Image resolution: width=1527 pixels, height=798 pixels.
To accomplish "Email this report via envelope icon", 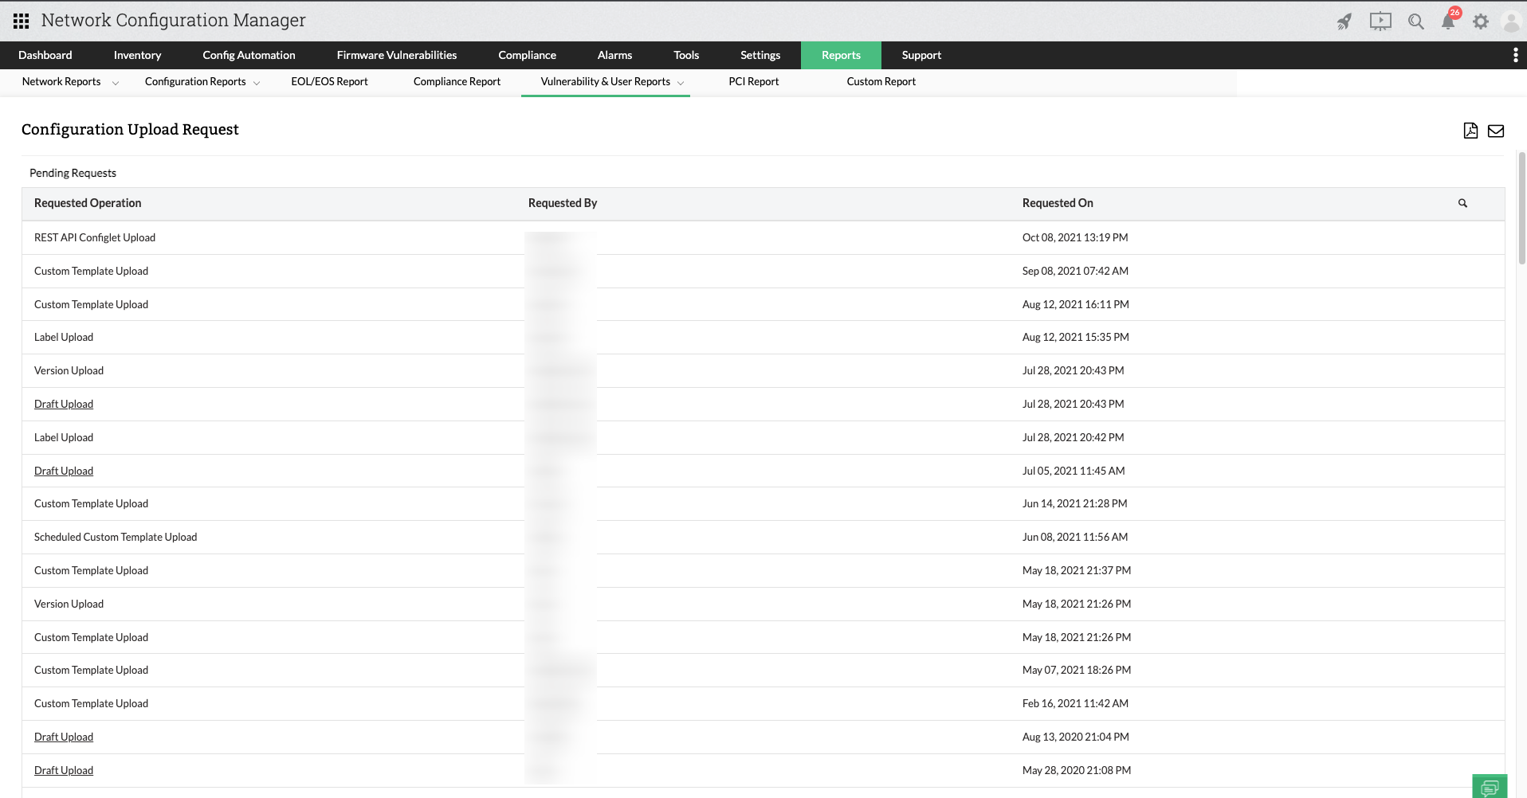I will [1496, 131].
